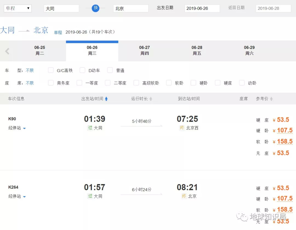Select train number K264
The image size is (296, 230).
13,187
